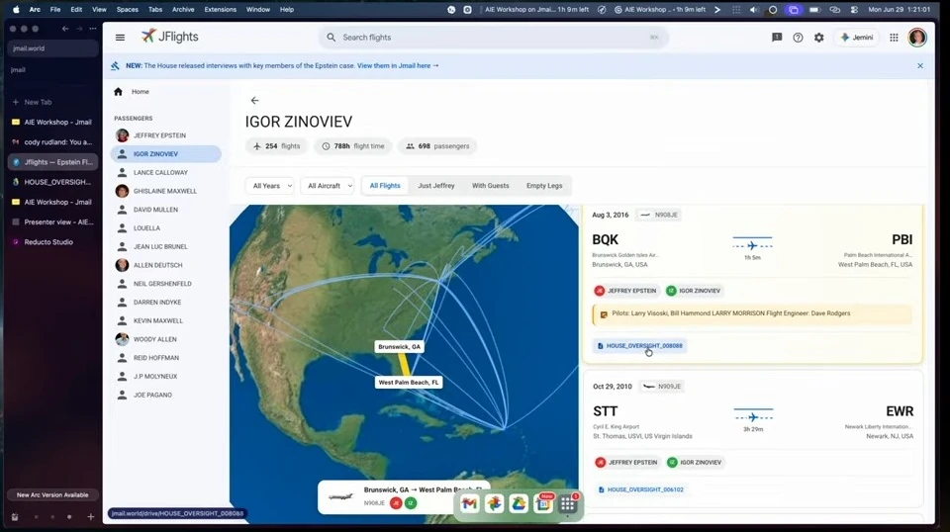Screen dimensions: 950x532
Task: Click Igor Zinoviev chip on STT flight
Action: point(696,463)
